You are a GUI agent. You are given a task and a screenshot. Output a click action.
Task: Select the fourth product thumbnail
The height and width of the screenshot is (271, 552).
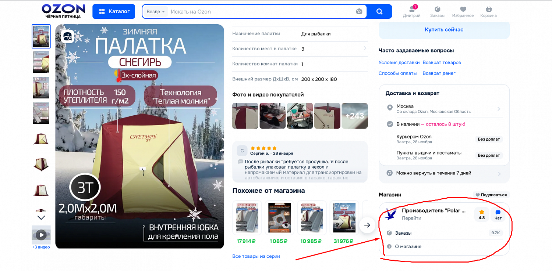coord(41,113)
